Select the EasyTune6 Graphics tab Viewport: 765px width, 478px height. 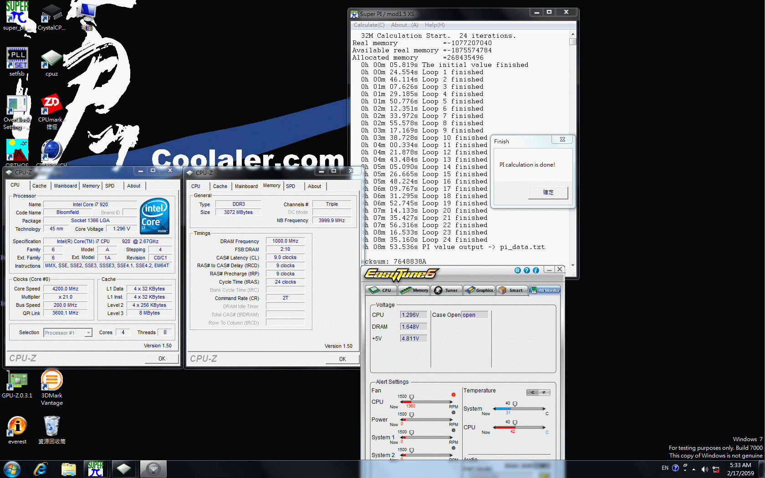479,290
